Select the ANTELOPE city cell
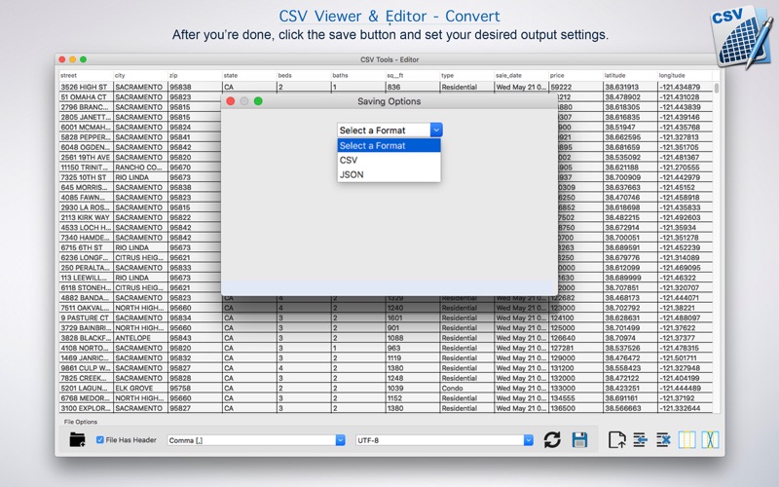This screenshot has height=487, width=779. 140,338
